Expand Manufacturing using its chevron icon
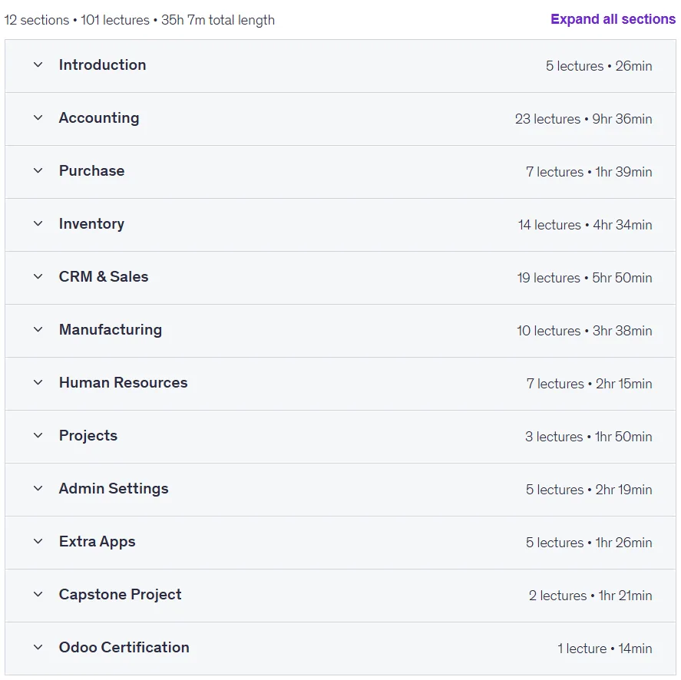The height and width of the screenshot is (680, 681). click(x=38, y=330)
